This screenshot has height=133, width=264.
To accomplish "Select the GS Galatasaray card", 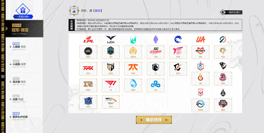I will 201,79.
